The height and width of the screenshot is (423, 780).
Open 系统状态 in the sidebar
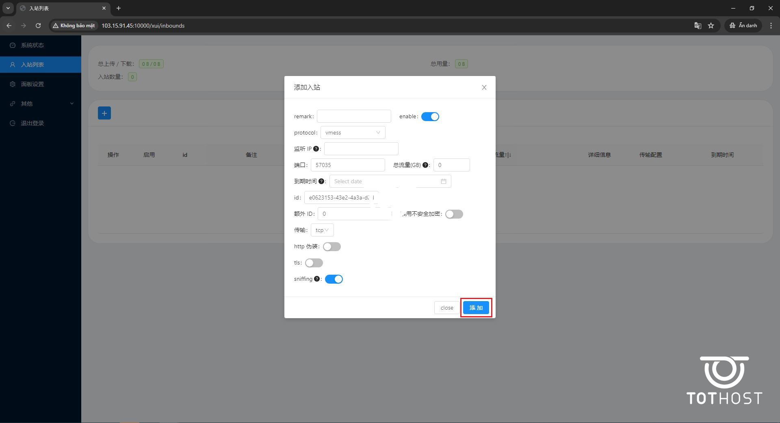coord(32,45)
